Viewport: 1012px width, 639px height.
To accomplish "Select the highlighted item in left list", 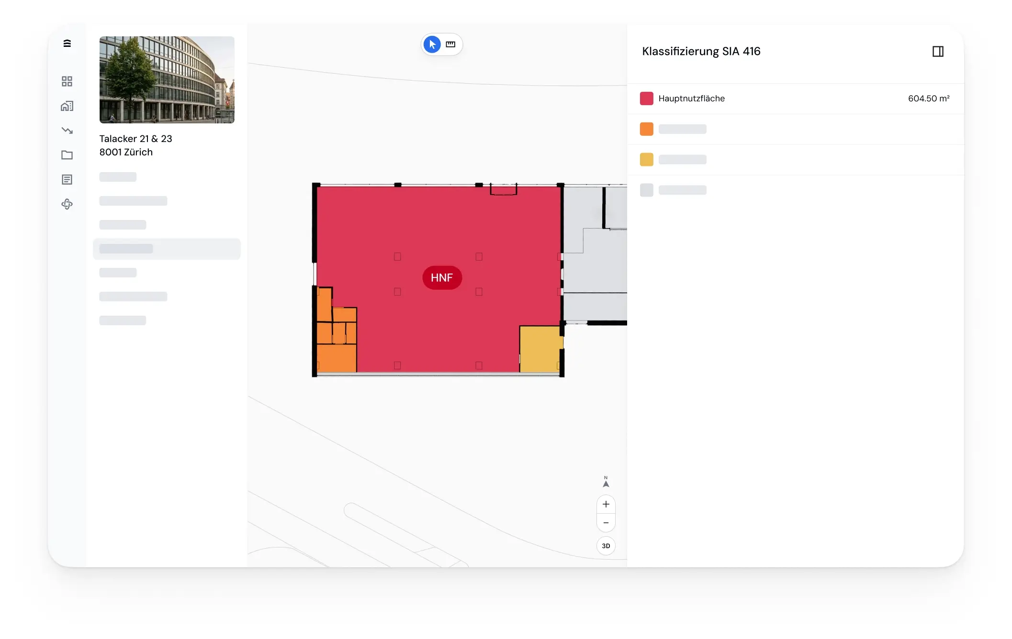I will click(167, 249).
